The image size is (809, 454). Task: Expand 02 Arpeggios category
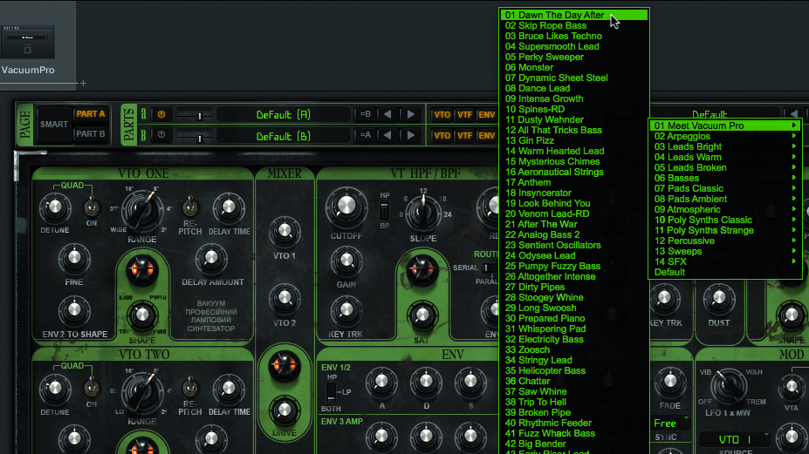point(725,136)
